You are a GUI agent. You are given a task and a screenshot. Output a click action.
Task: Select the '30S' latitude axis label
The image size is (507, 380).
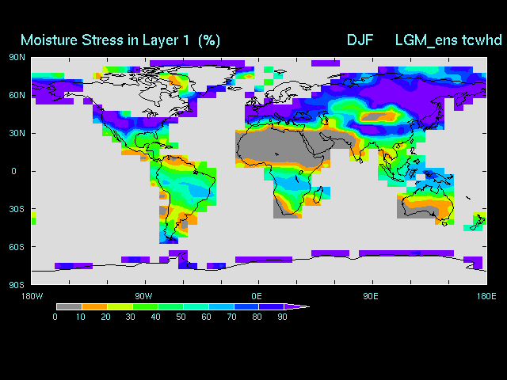click(17, 209)
